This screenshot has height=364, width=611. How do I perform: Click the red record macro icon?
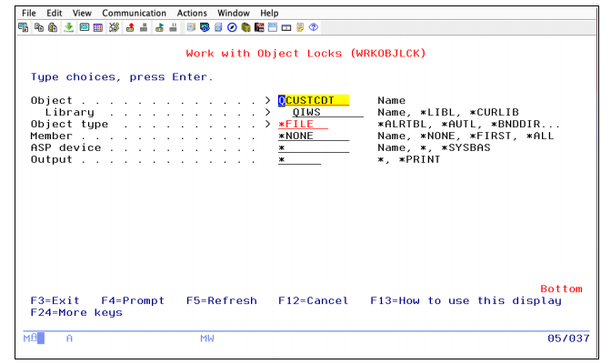point(130,27)
